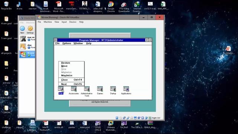Click optical drive status icon
Screen dimensions: 238x134
coord(120,118)
